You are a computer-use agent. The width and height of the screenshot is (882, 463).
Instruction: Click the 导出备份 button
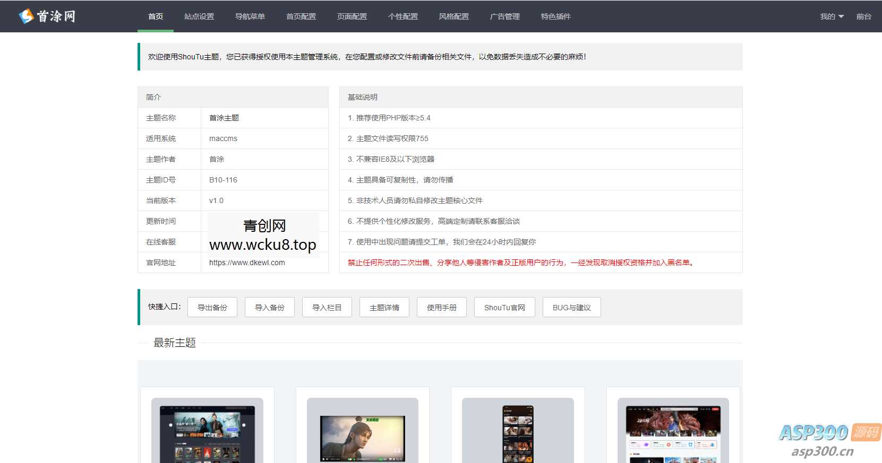(x=212, y=307)
